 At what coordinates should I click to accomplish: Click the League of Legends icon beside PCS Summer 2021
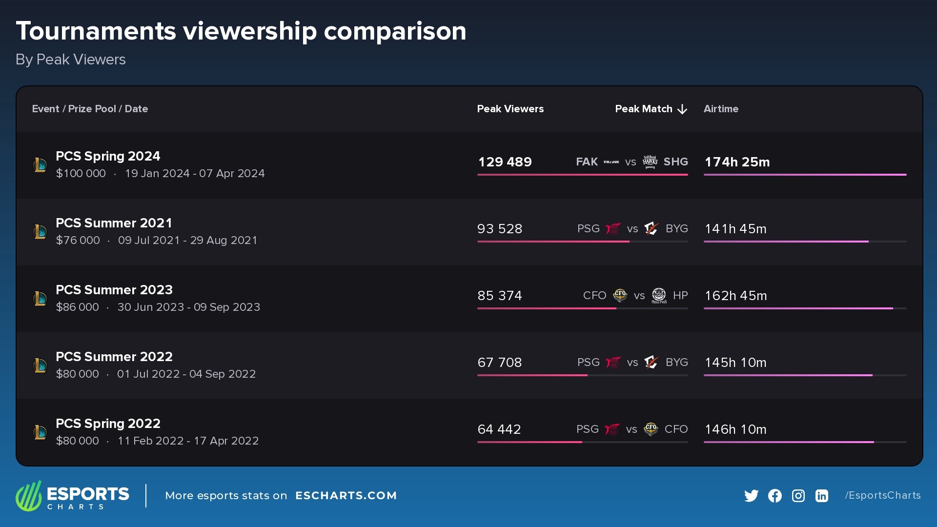[40, 232]
